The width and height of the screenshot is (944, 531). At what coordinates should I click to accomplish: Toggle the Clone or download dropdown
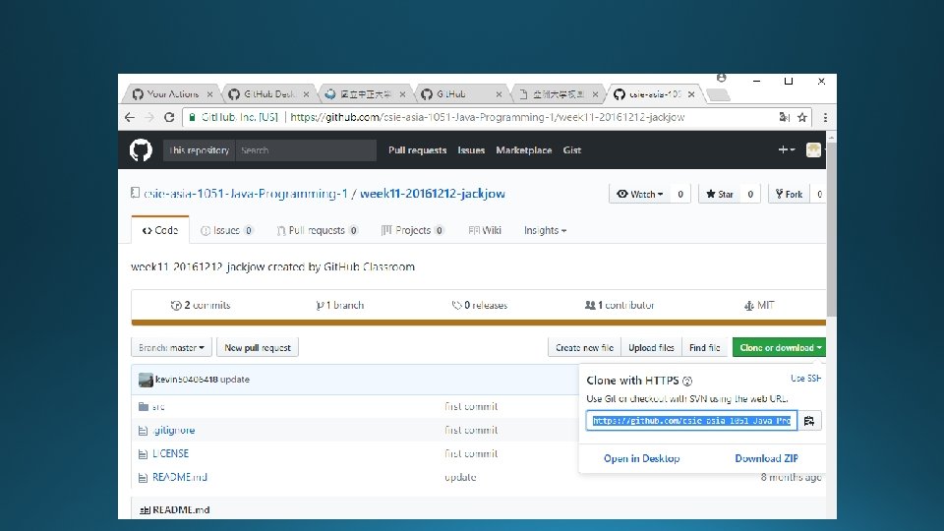coord(780,347)
